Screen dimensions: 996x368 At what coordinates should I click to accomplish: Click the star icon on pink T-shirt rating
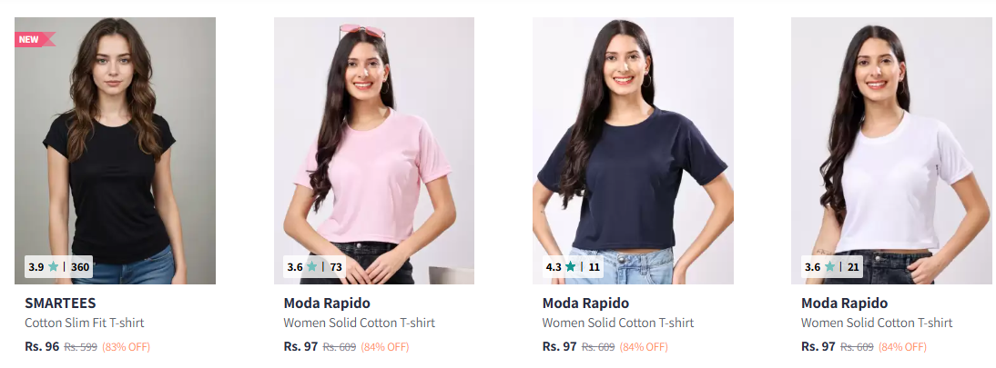click(312, 267)
